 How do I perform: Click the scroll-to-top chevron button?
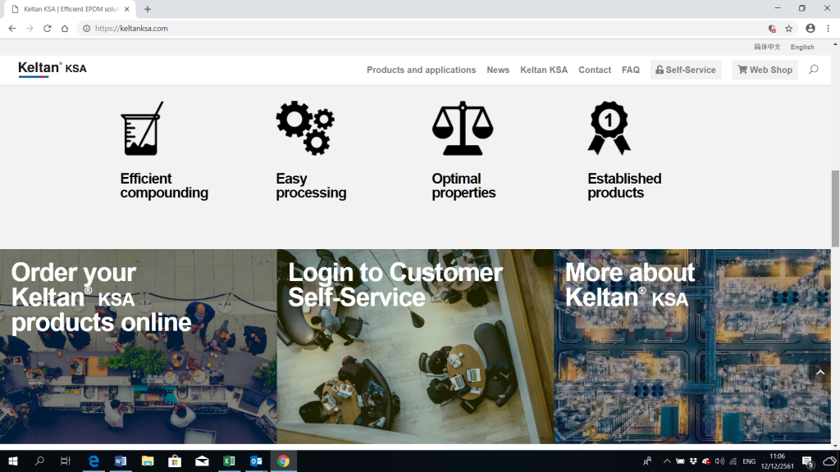pyautogui.click(x=820, y=373)
